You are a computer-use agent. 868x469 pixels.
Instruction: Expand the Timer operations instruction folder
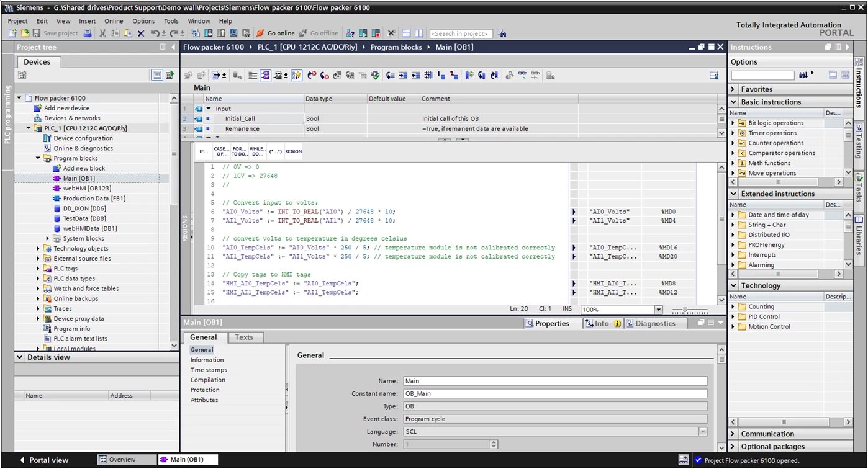coord(733,133)
